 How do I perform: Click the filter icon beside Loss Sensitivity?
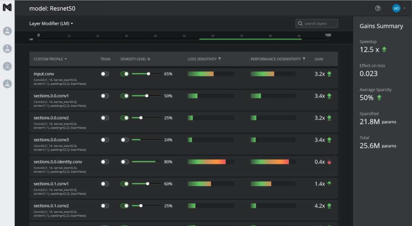point(220,59)
